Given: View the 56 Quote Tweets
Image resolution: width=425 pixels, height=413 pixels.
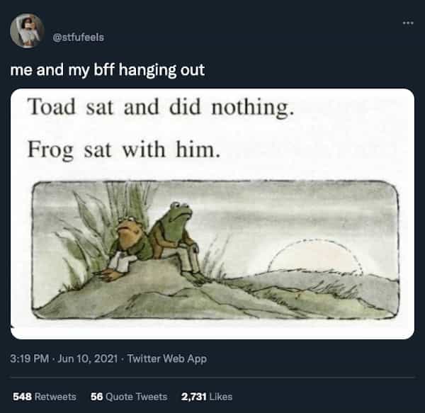Looking at the screenshot, I should [x=129, y=397].
